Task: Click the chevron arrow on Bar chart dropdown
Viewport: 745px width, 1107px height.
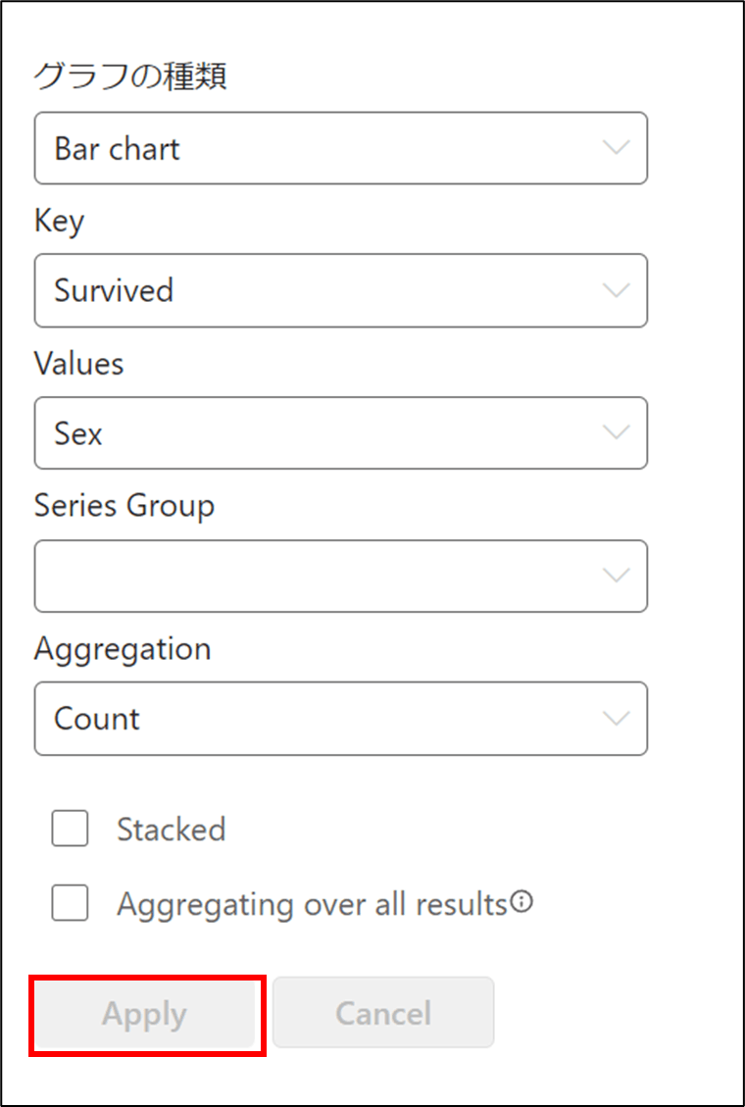Action: pos(616,148)
